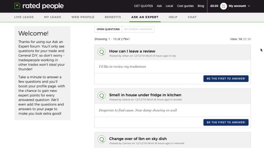
Task: Click the Rated People logo icon
Action: click(x=17, y=6)
